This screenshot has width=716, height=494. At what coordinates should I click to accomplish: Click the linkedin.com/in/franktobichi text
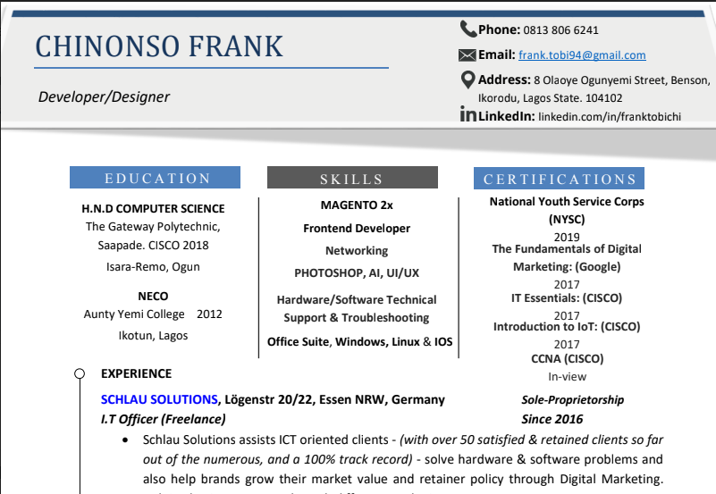point(610,117)
